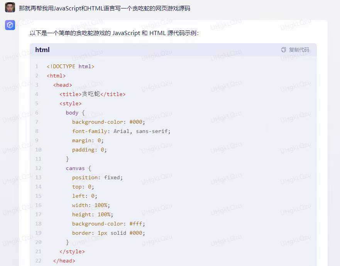Click the opening <head> tag line
This screenshot has height=266, width=340.
point(63,85)
